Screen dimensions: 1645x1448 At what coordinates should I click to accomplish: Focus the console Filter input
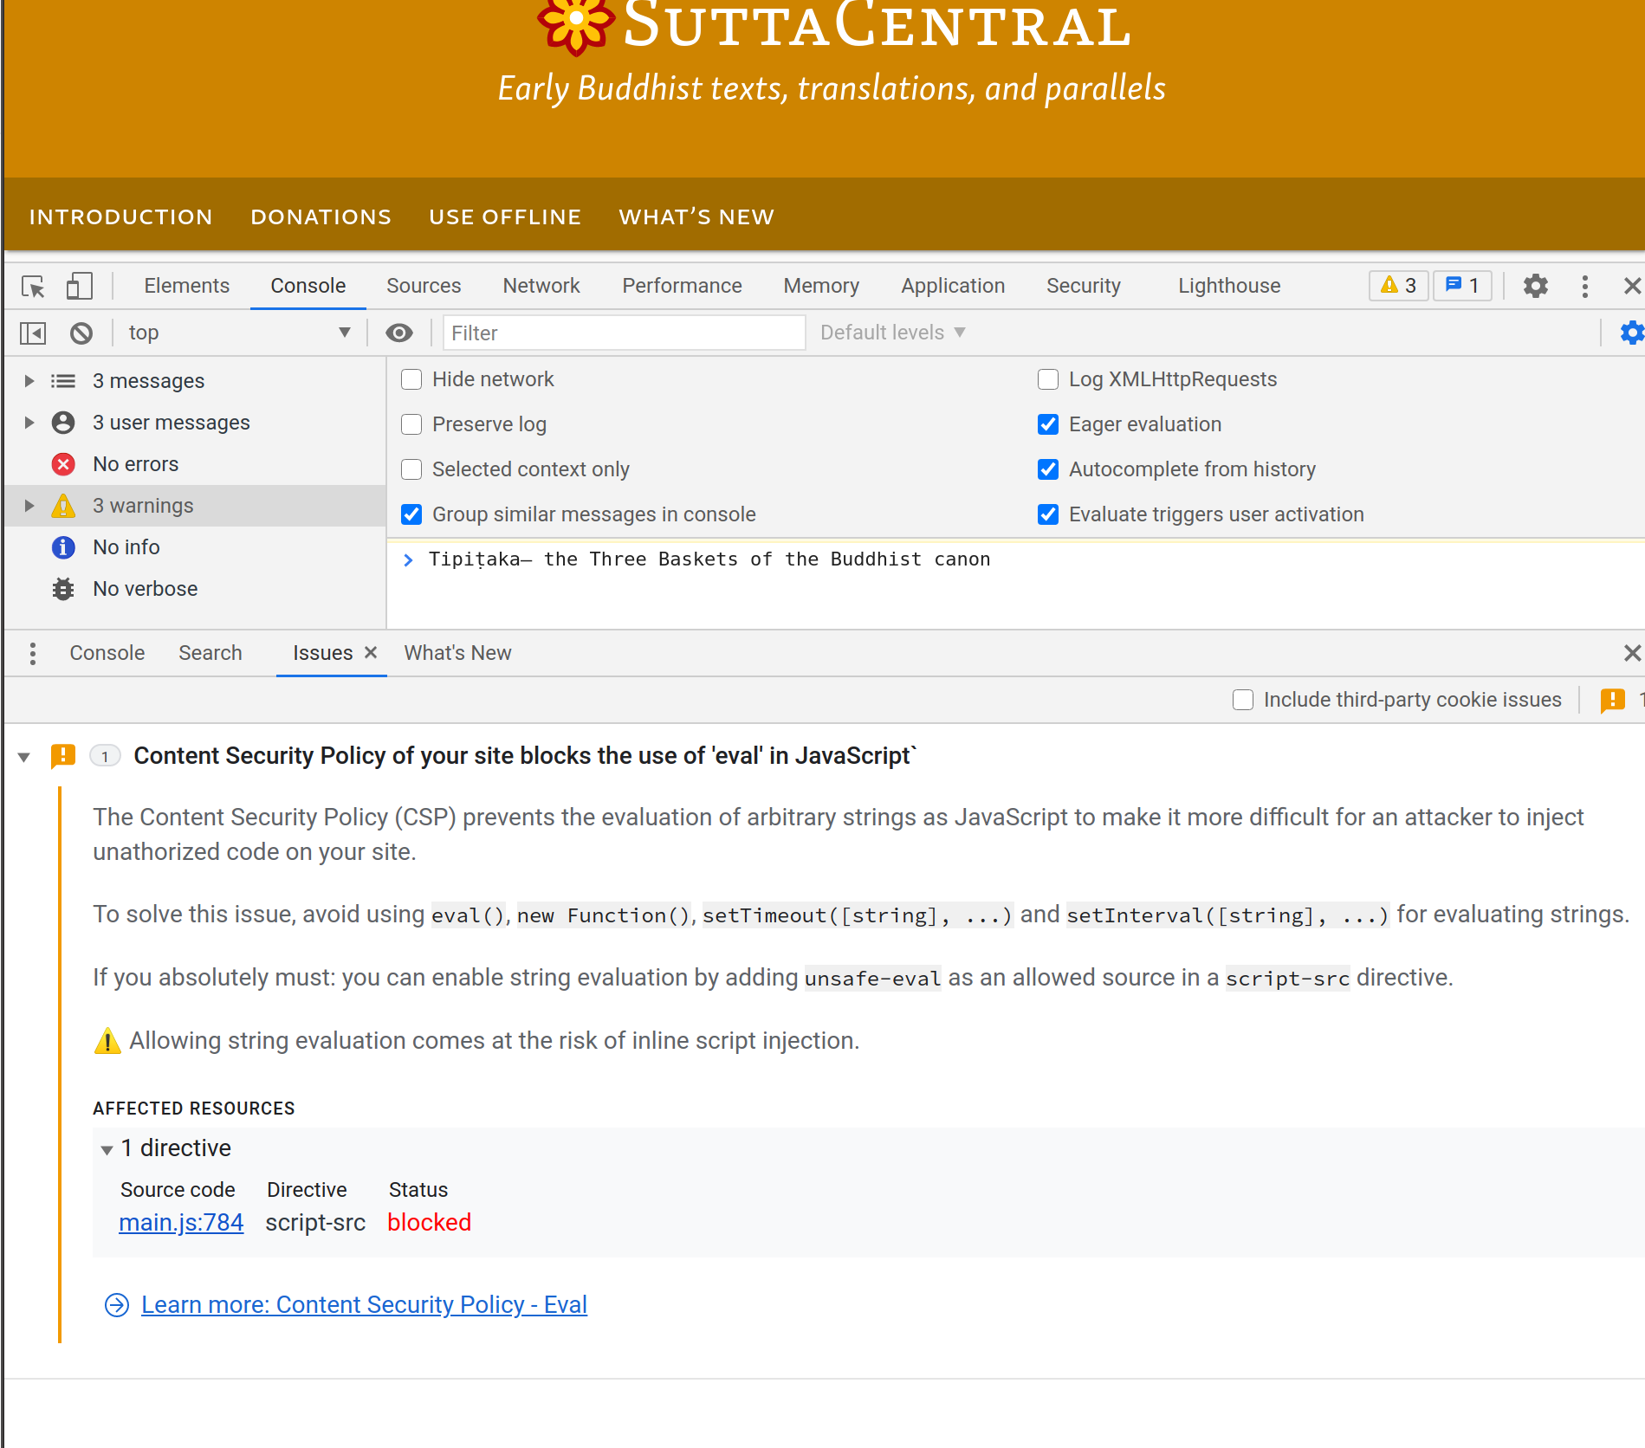click(x=624, y=333)
